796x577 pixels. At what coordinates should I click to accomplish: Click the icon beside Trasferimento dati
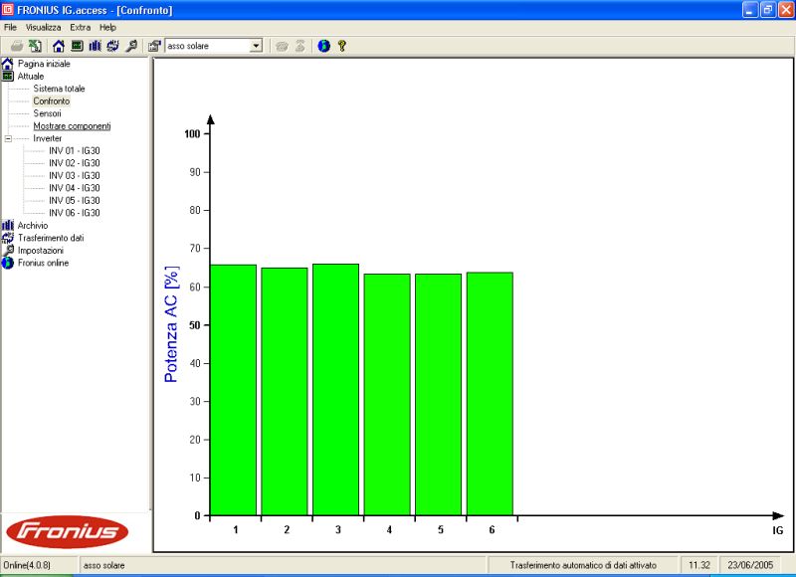8,238
